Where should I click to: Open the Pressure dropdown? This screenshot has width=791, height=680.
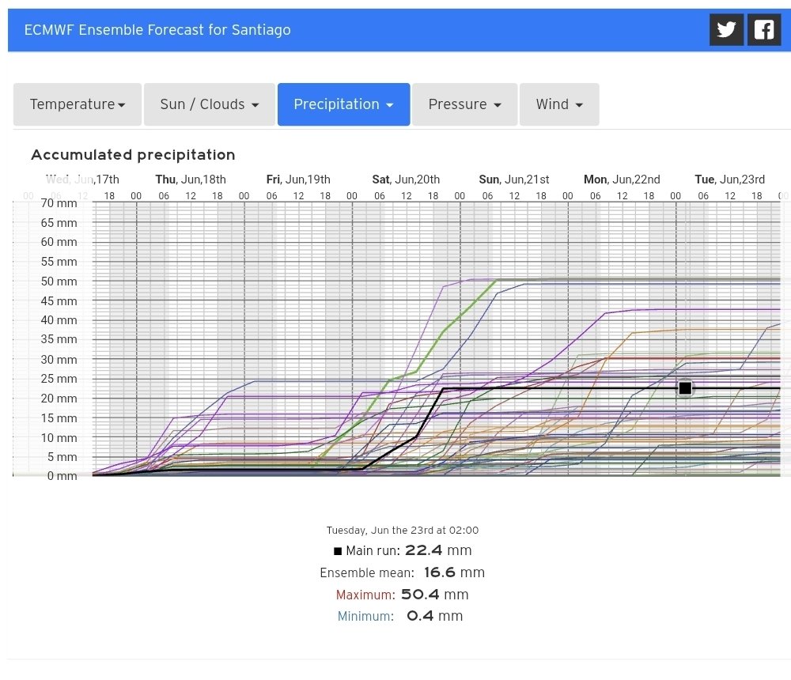coord(464,104)
